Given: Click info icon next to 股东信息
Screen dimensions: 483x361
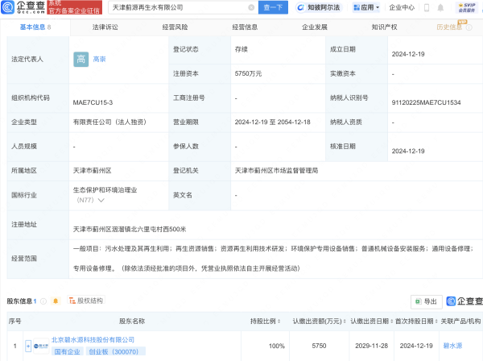Looking at the screenshot, I should pyautogui.click(x=43, y=301).
